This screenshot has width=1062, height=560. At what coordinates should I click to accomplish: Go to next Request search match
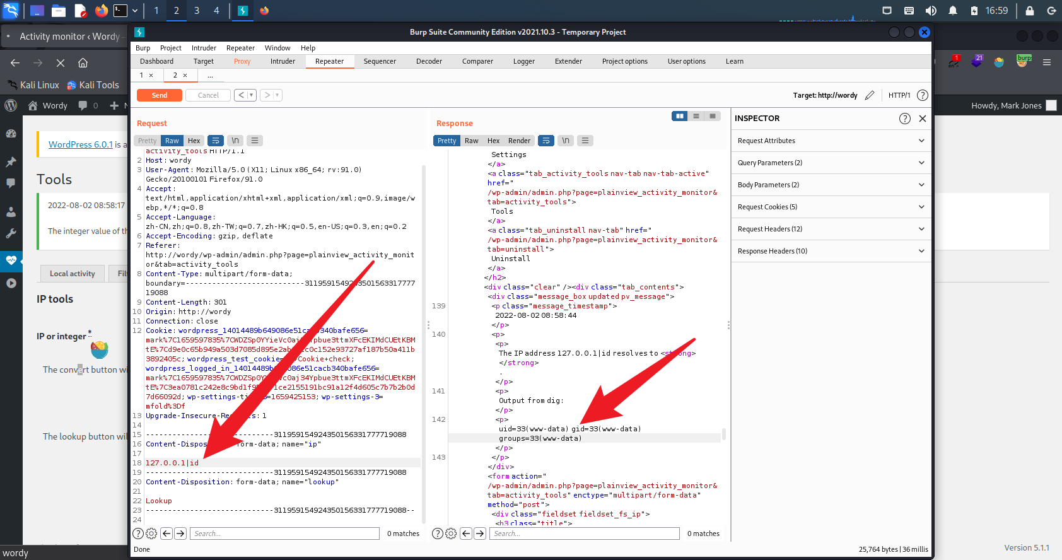tap(180, 534)
